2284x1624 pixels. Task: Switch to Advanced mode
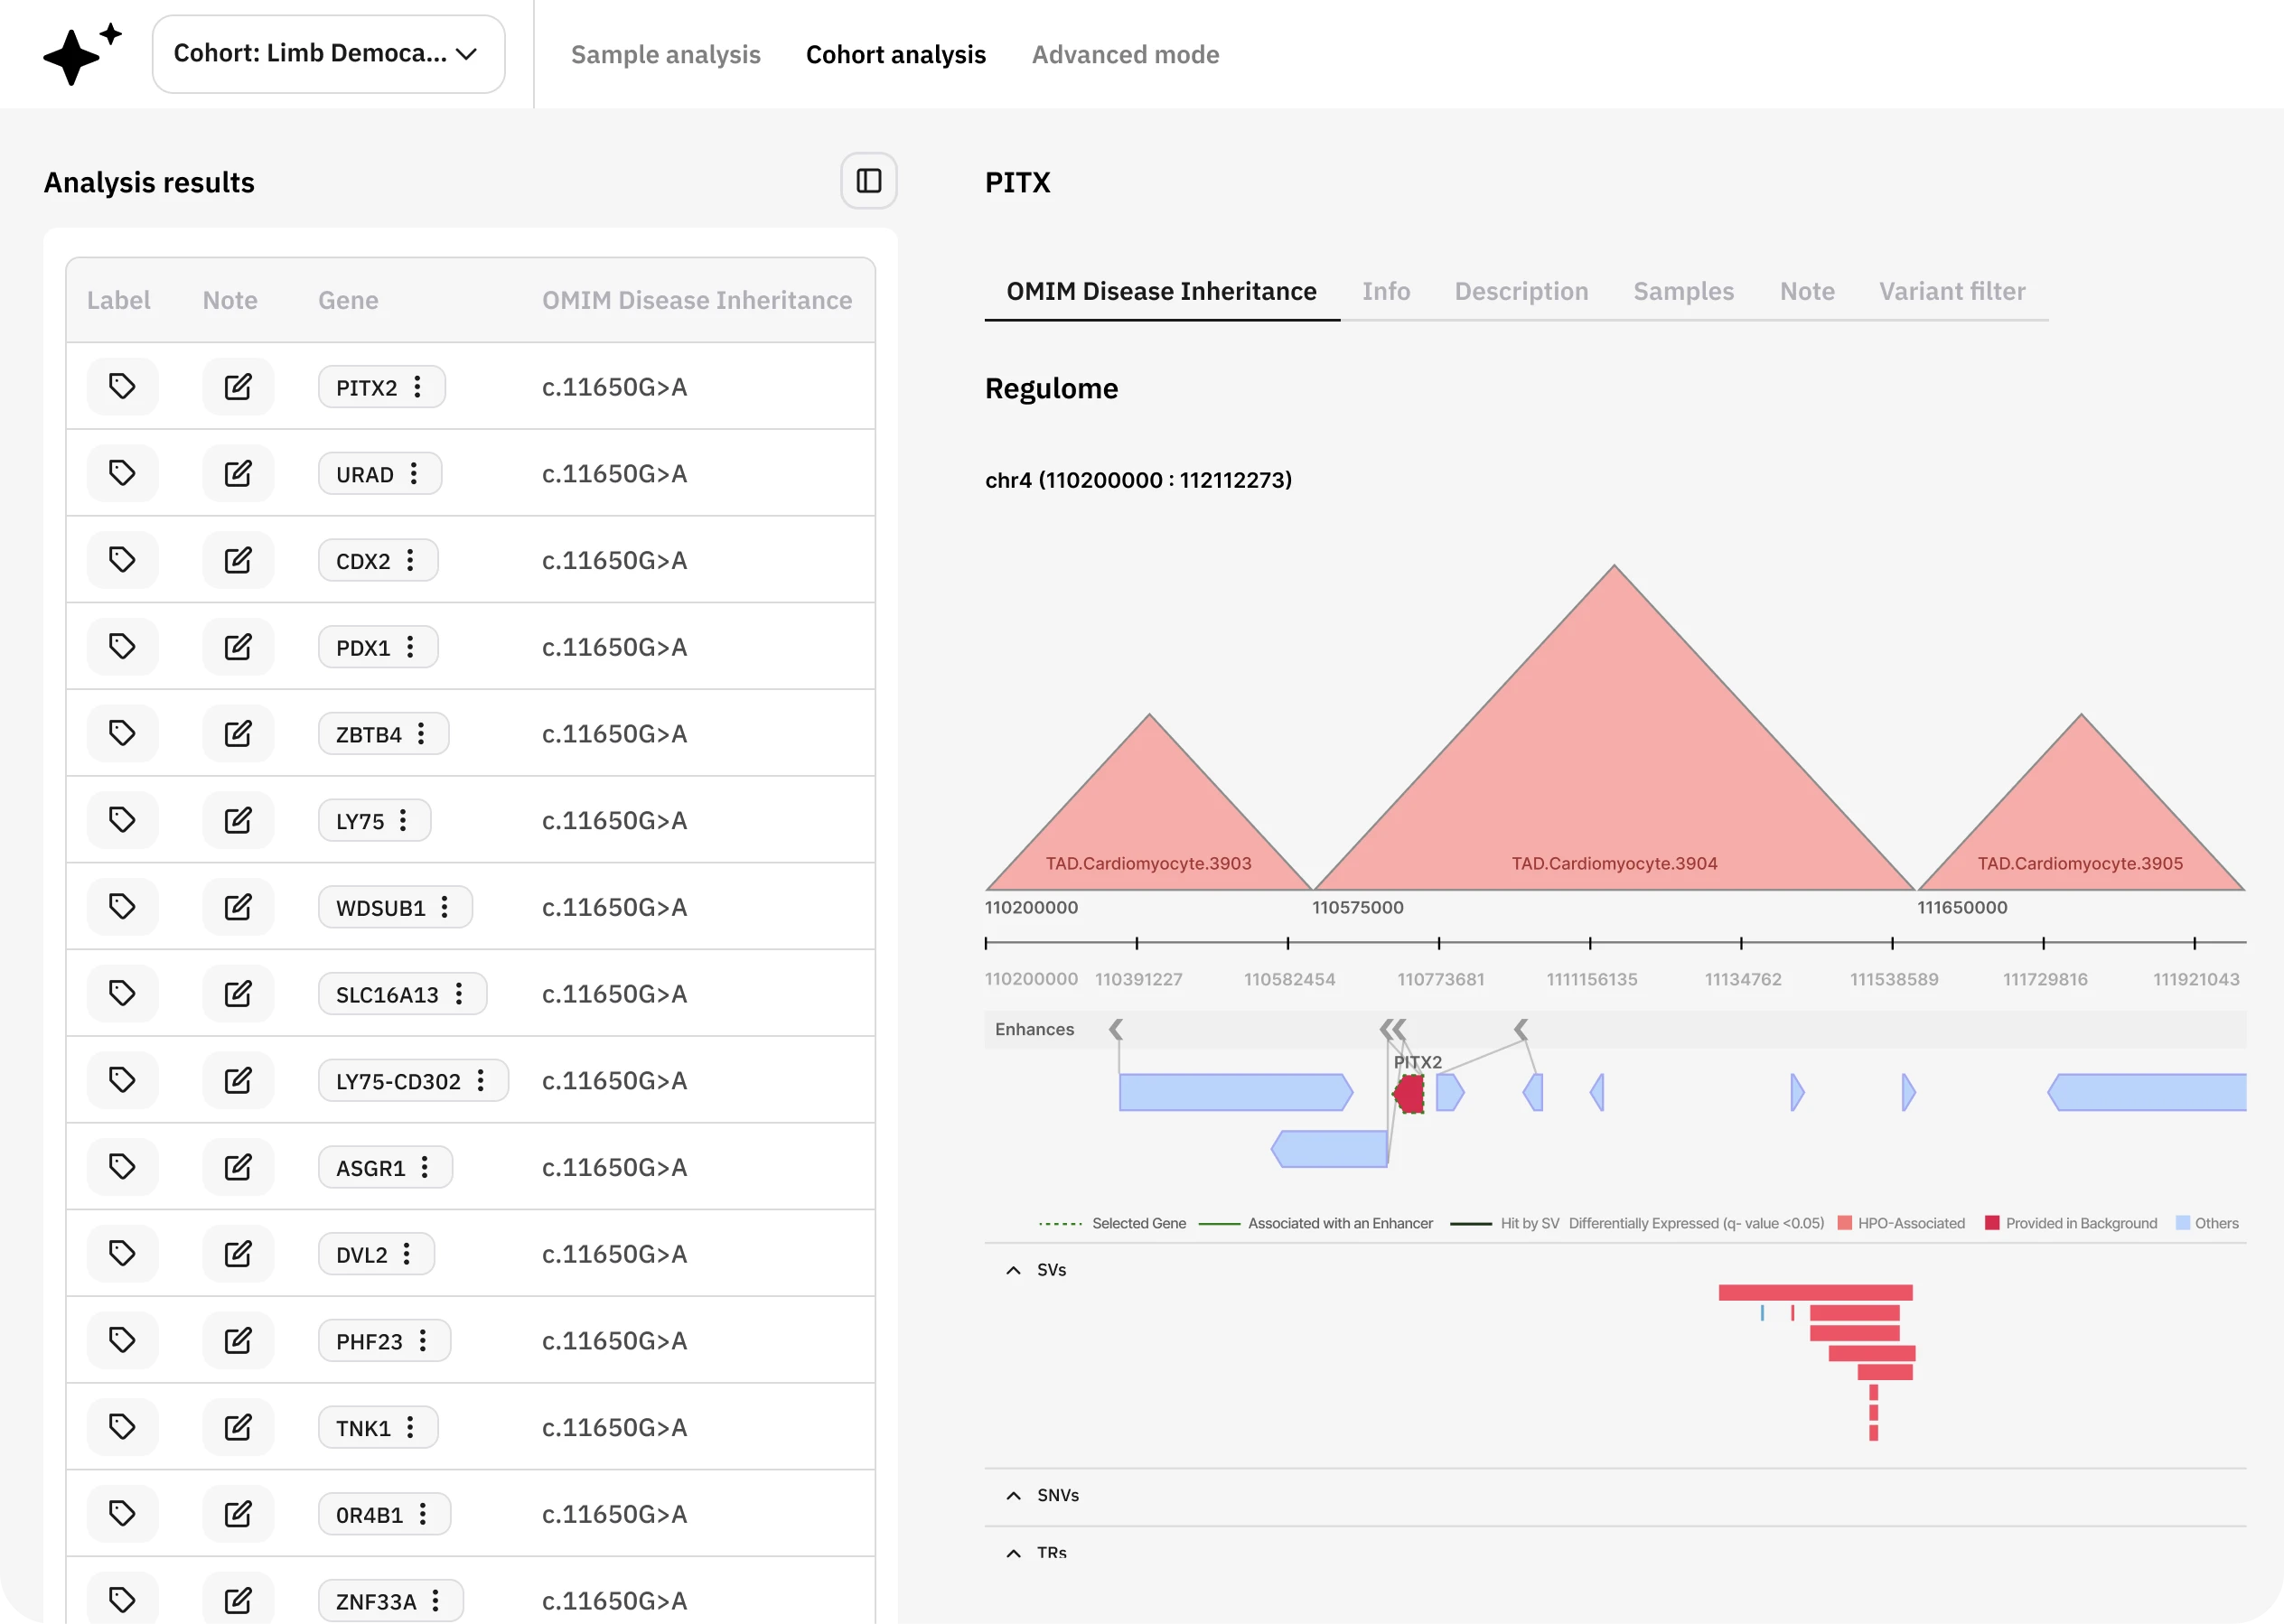coord(1125,54)
